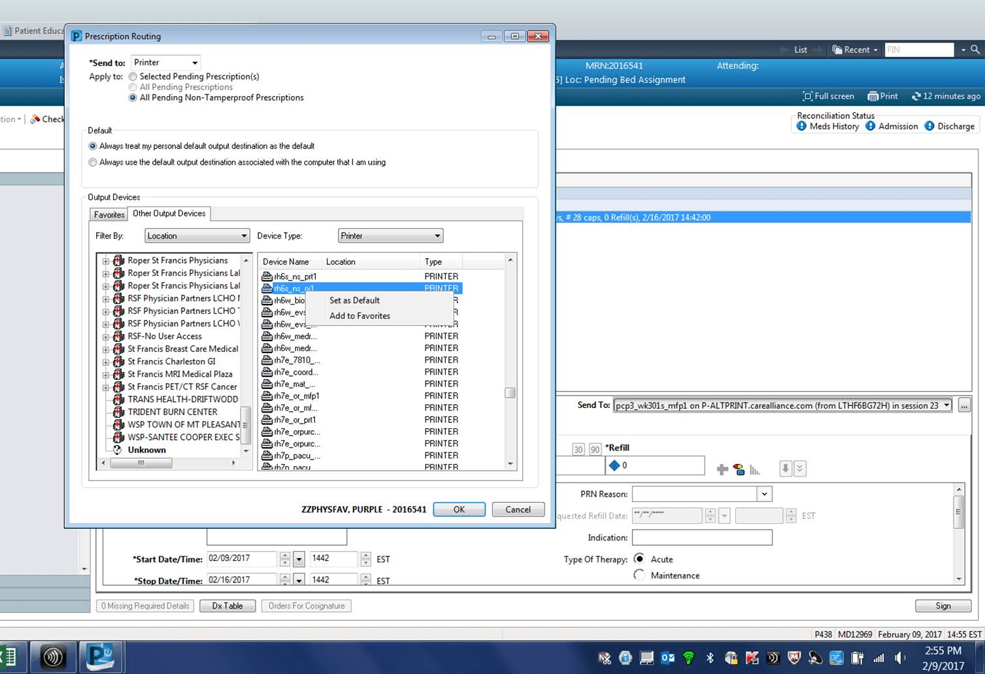This screenshot has height=674, width=985.
Task: Open the 'Send to' Printer dropdown in dialog
Action: pos(165,63)
